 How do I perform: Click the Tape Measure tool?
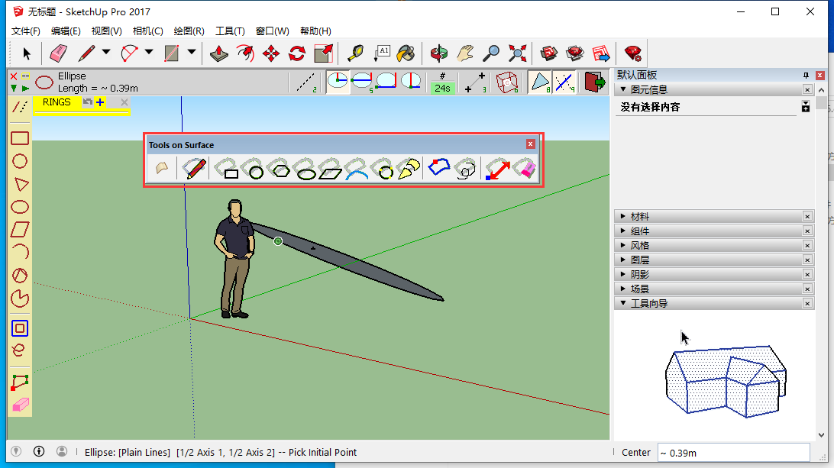(355, 53)
